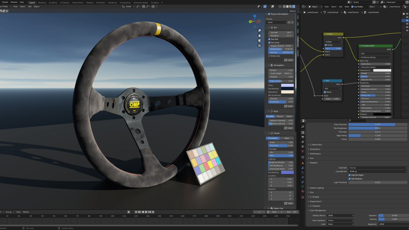
Task: Open the Earth presets dropdown
Action: (x=277, y=22)
